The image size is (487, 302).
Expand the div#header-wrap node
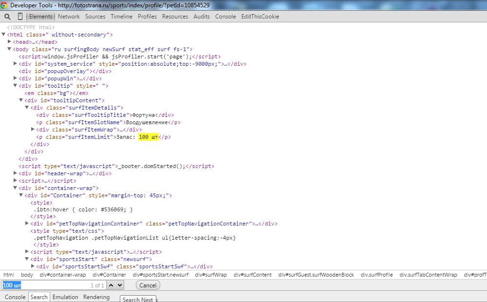pyautogui.click(x=15, y=173)
